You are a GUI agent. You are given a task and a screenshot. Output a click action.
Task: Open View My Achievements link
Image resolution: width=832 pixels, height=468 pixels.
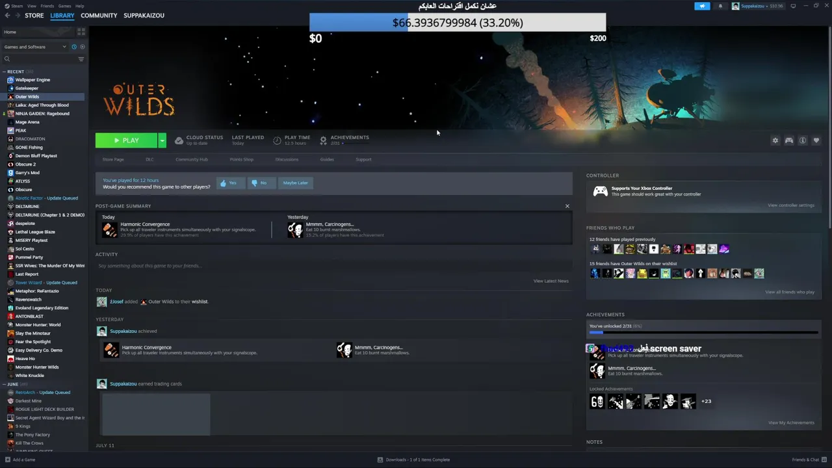[x=791, y=422]
